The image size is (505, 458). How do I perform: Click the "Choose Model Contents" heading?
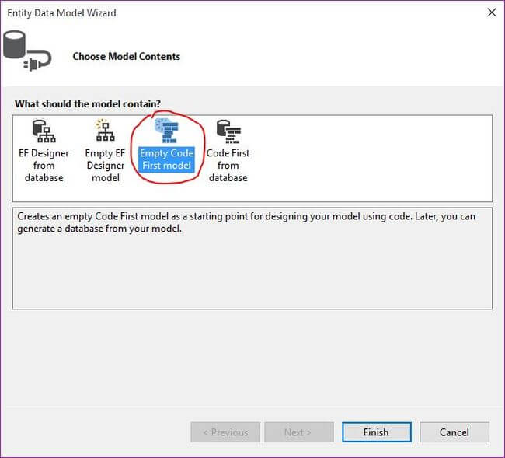point(126,57)
